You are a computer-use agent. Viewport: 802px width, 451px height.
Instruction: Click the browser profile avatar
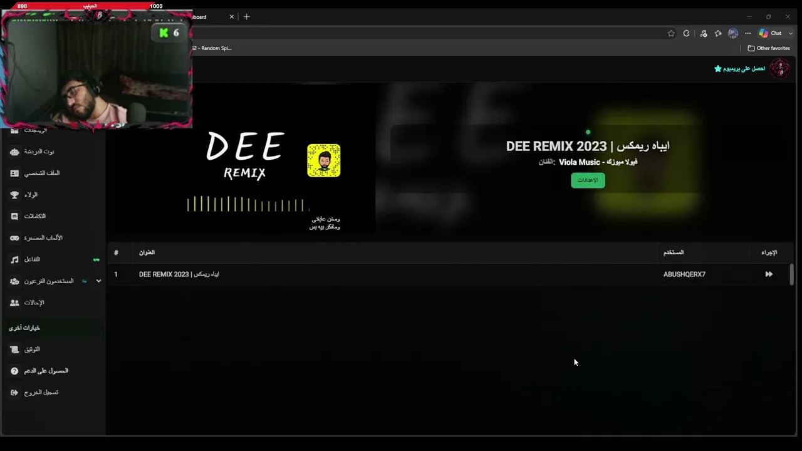733,33
